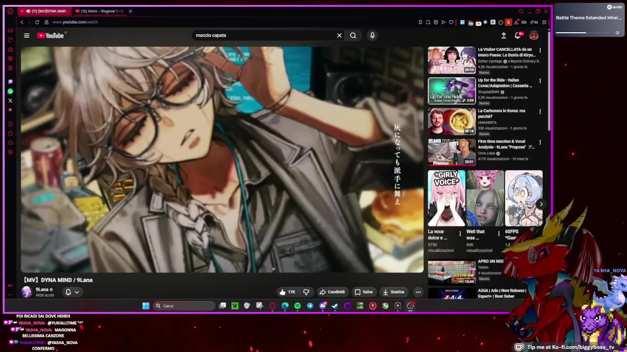Open options for the 'First time reaction' video

click(x=540, y=142)
